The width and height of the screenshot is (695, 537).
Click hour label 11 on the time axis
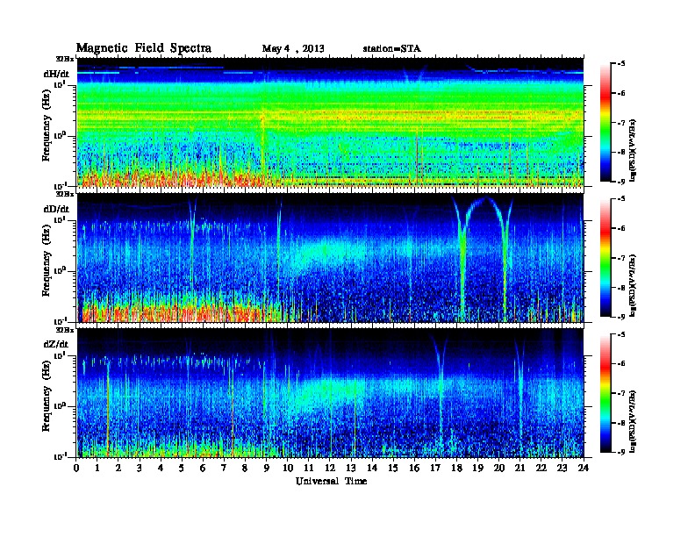tap(309, 468)
